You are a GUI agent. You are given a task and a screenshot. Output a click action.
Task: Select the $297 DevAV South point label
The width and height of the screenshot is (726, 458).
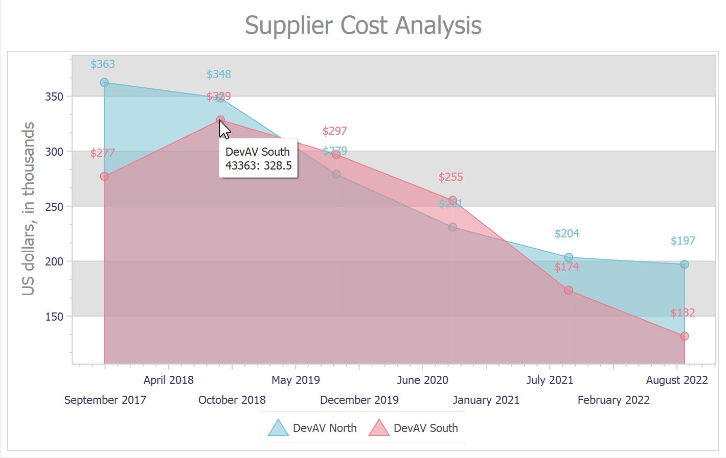click(x=335, y=131)
